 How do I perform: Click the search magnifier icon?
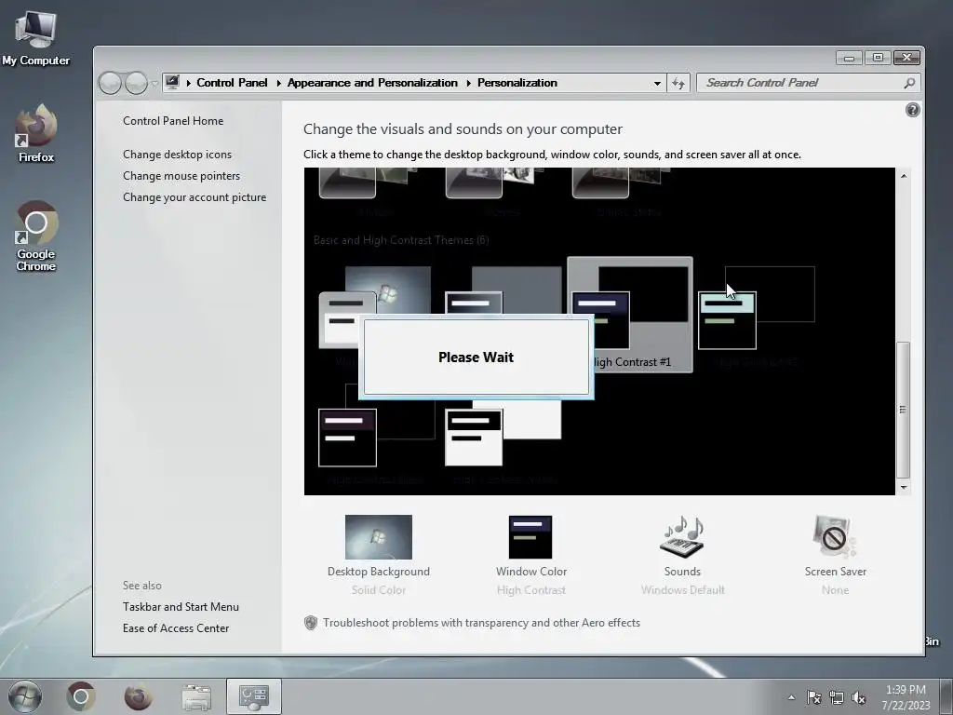[x=909, y=83]
